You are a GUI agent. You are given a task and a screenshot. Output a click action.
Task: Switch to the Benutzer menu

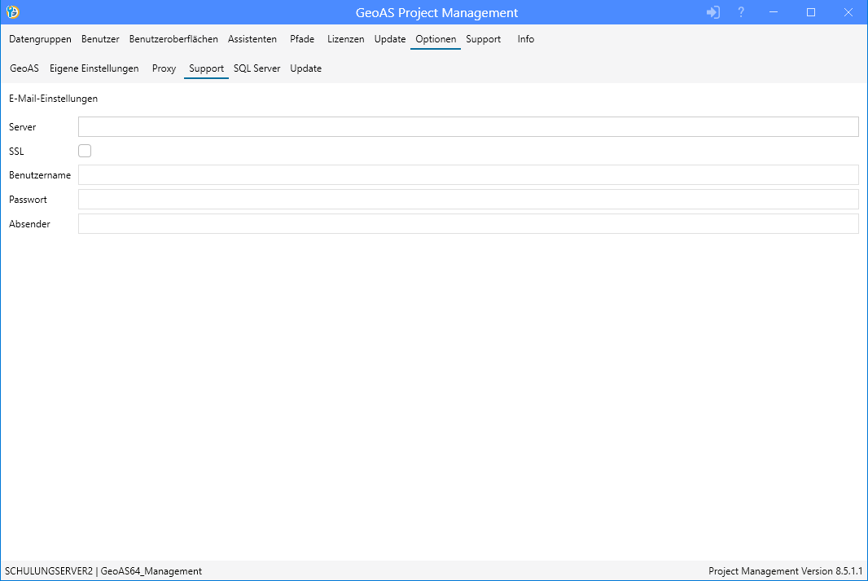pos(100,39)
